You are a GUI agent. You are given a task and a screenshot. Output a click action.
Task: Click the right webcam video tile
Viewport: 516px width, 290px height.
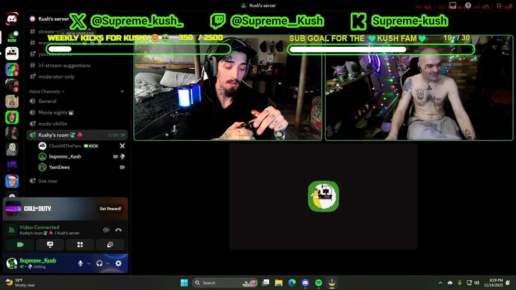419,88
